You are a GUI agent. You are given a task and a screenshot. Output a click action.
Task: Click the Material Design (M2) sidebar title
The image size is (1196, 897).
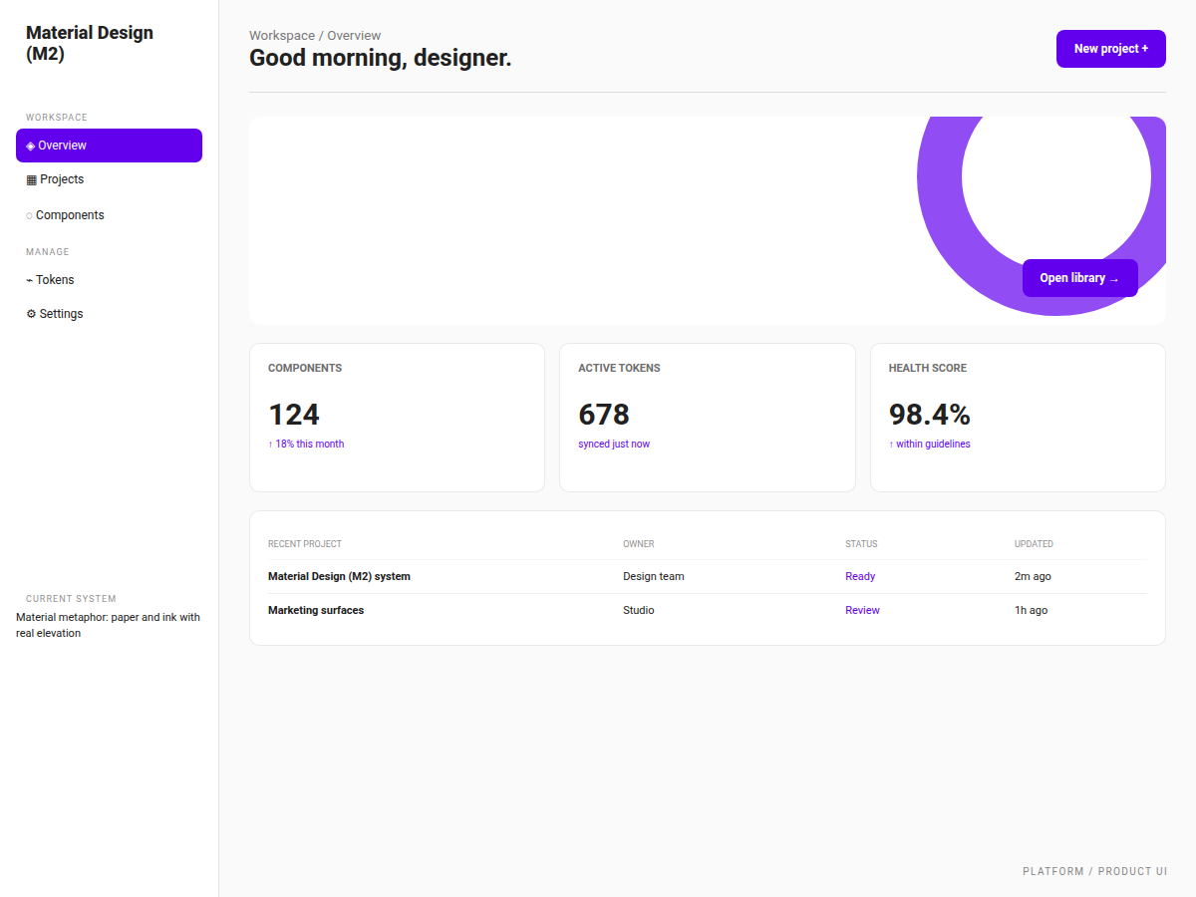click(x=90, y=44)
